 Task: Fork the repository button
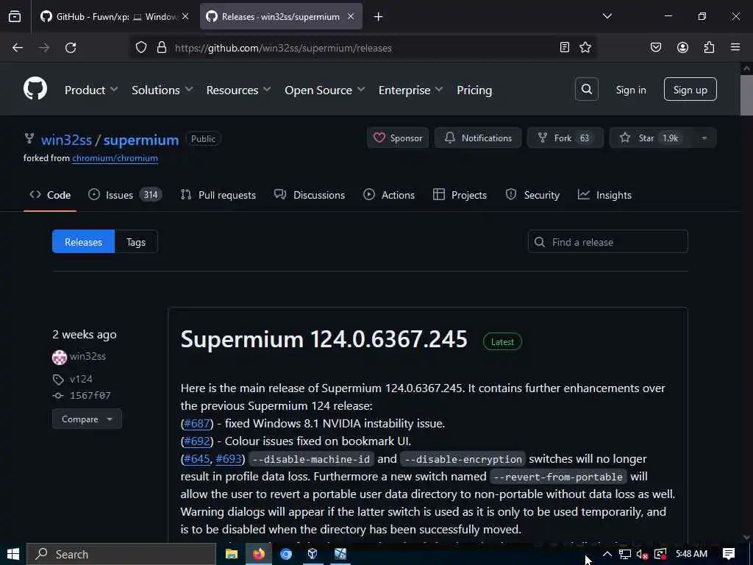coord(565,138)
